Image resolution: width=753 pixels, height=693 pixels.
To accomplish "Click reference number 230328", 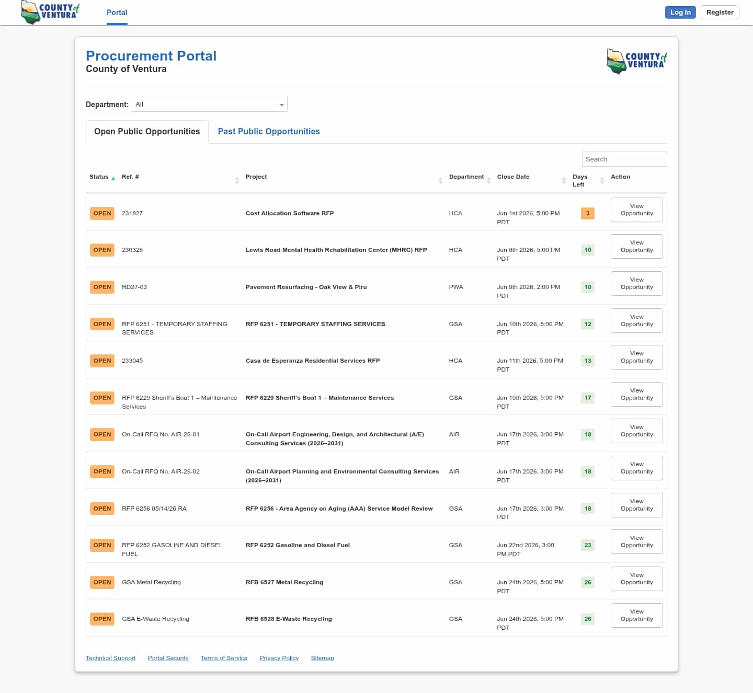I will pos(132,250).
